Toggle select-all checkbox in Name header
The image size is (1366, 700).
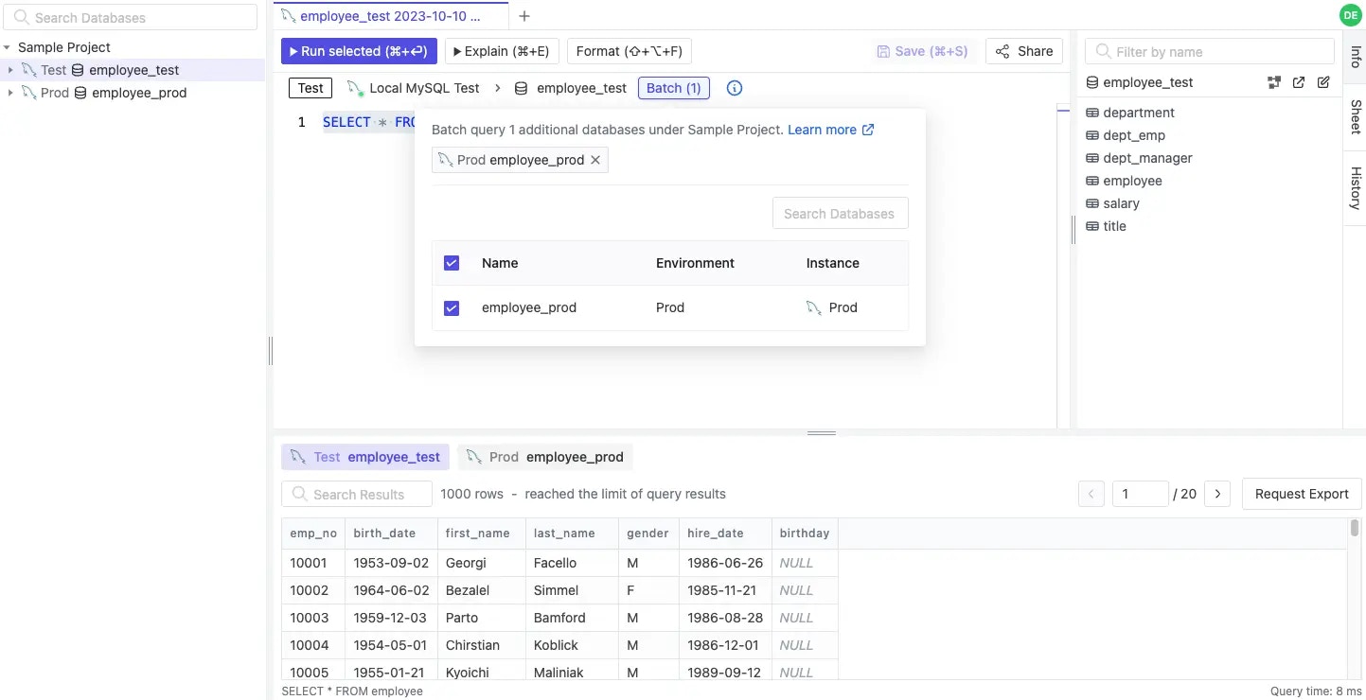[452, 263]
